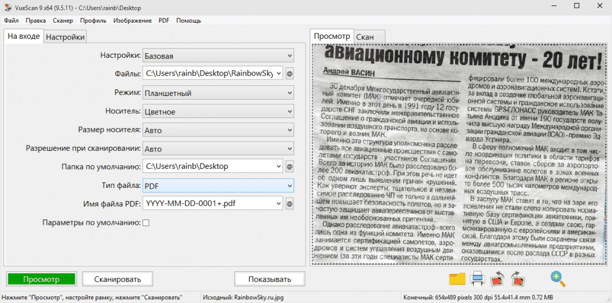This screenshot has width=612, height=303.
Task: Open the Сканер menu
Action: click(63, 21)
